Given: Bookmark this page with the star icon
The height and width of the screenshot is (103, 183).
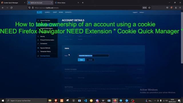Looking at the screenshot, I should pos(149,8).
